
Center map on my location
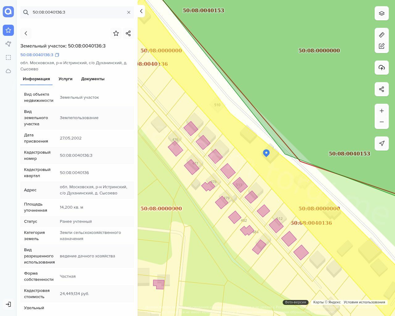click(x=381, y=143)
